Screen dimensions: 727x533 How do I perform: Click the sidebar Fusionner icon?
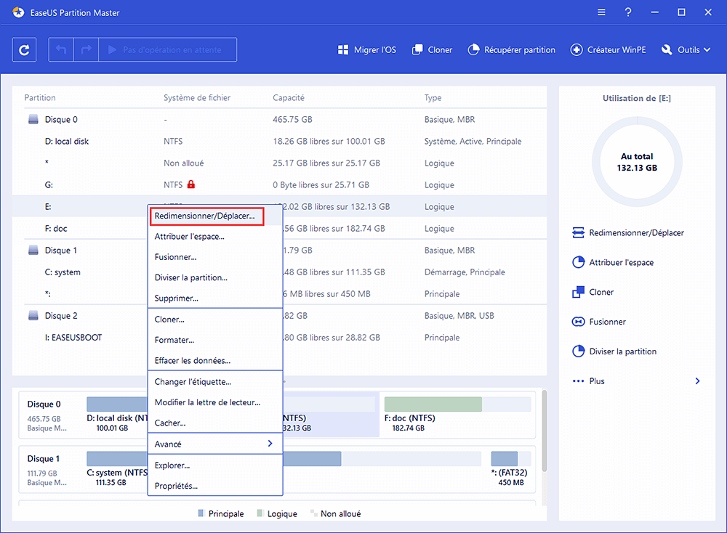578,322
